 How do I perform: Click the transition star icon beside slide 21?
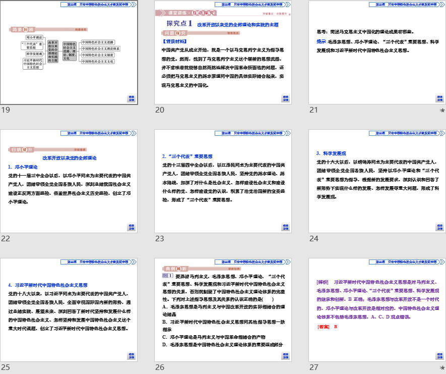442,110
